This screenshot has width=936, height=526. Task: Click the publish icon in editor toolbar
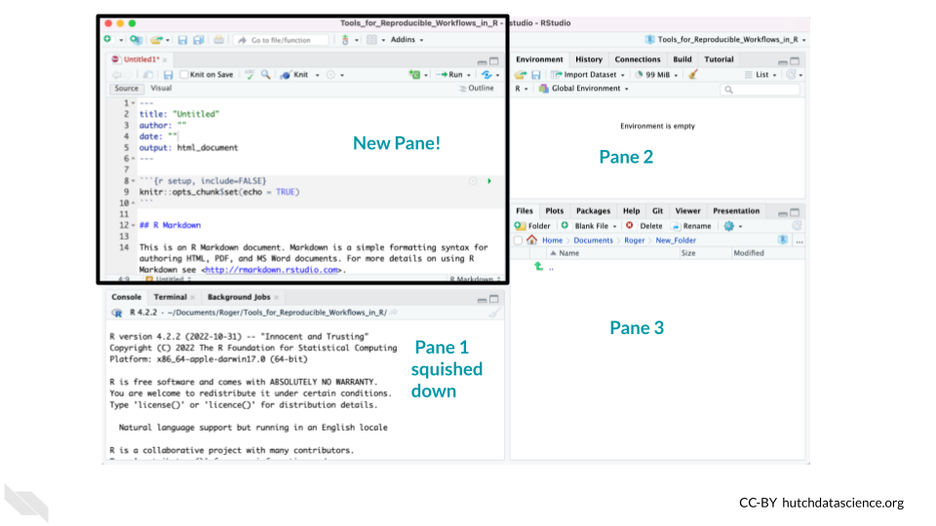(x=487, y=75)
